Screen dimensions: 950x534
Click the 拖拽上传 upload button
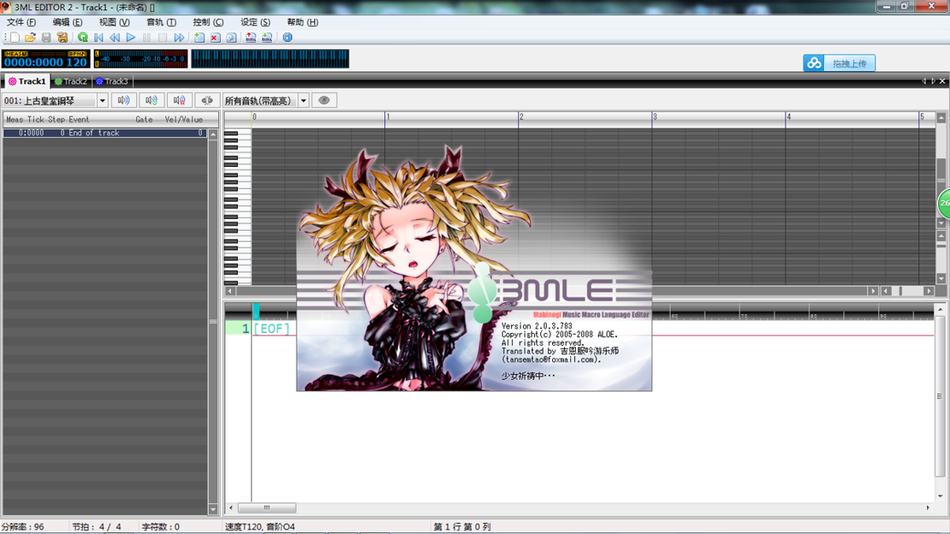(839, 63)
